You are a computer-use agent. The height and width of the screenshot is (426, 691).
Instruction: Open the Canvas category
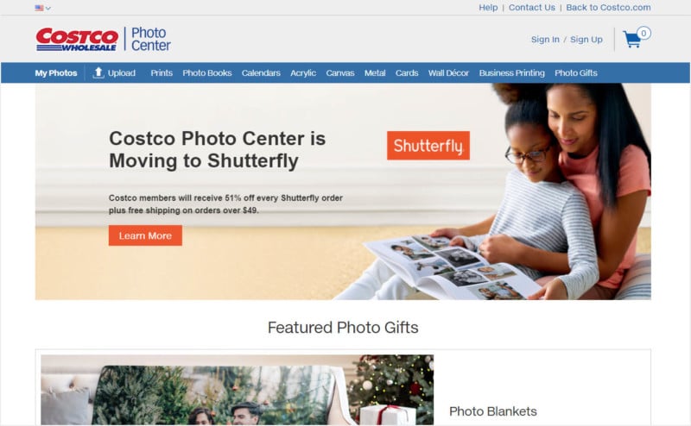340,73
